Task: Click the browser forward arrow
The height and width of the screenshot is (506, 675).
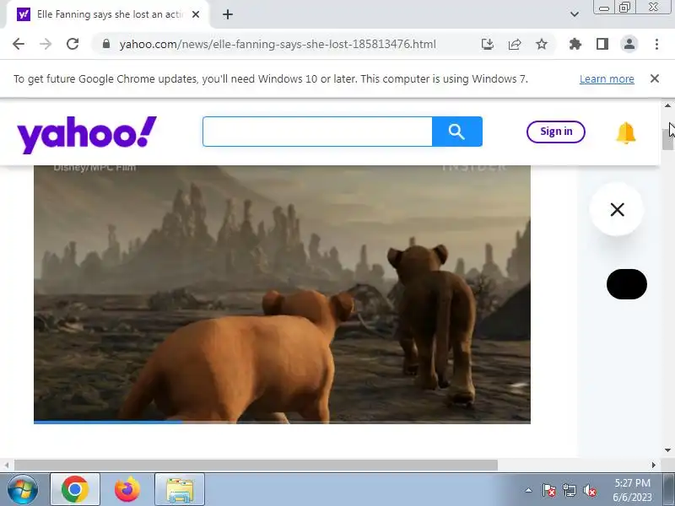Action: point(46,44)
